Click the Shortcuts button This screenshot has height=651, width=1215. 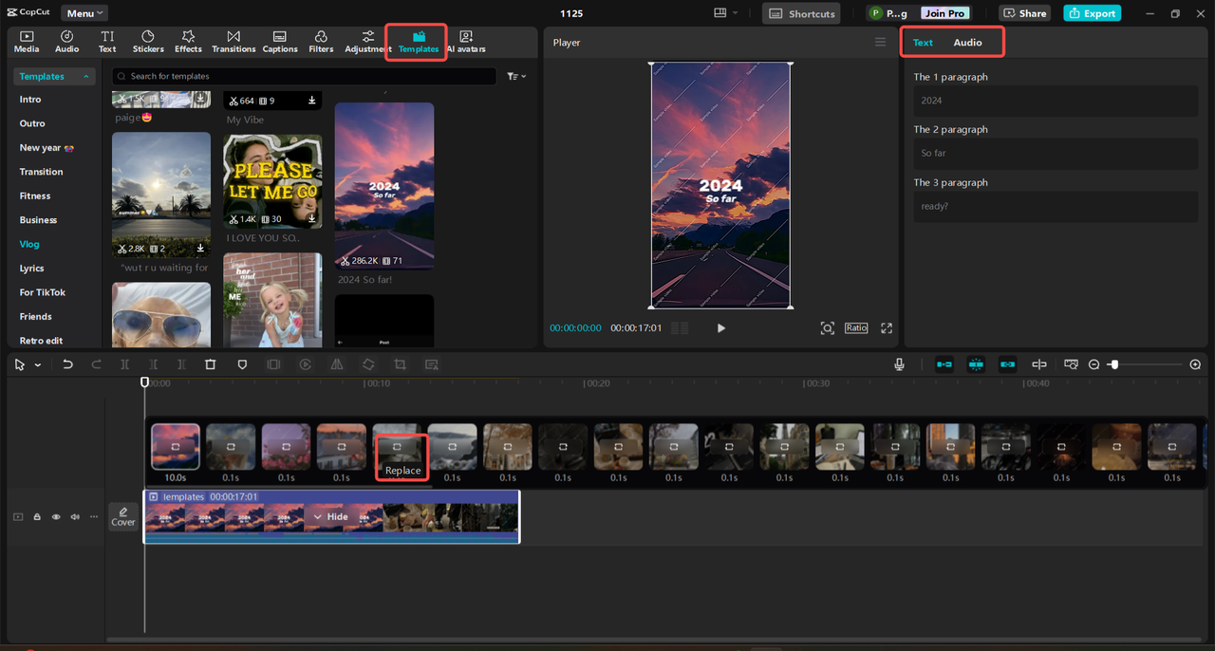tap(802, 13)
